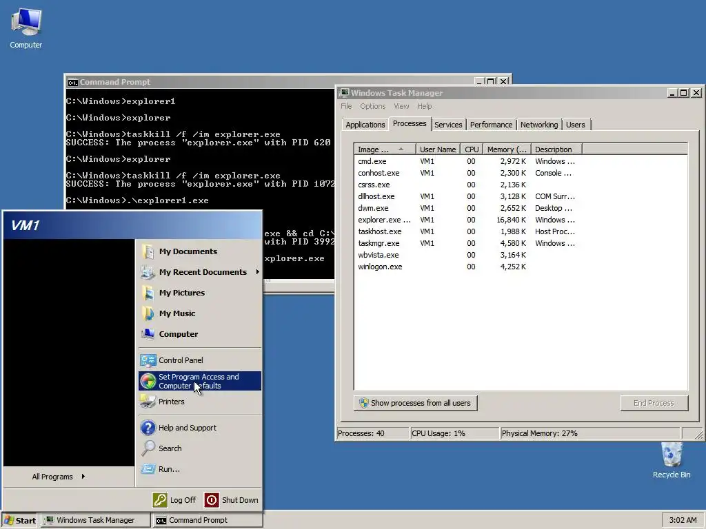
Task: Click the Start button Windows flag icon
Action: click(9, 521)
